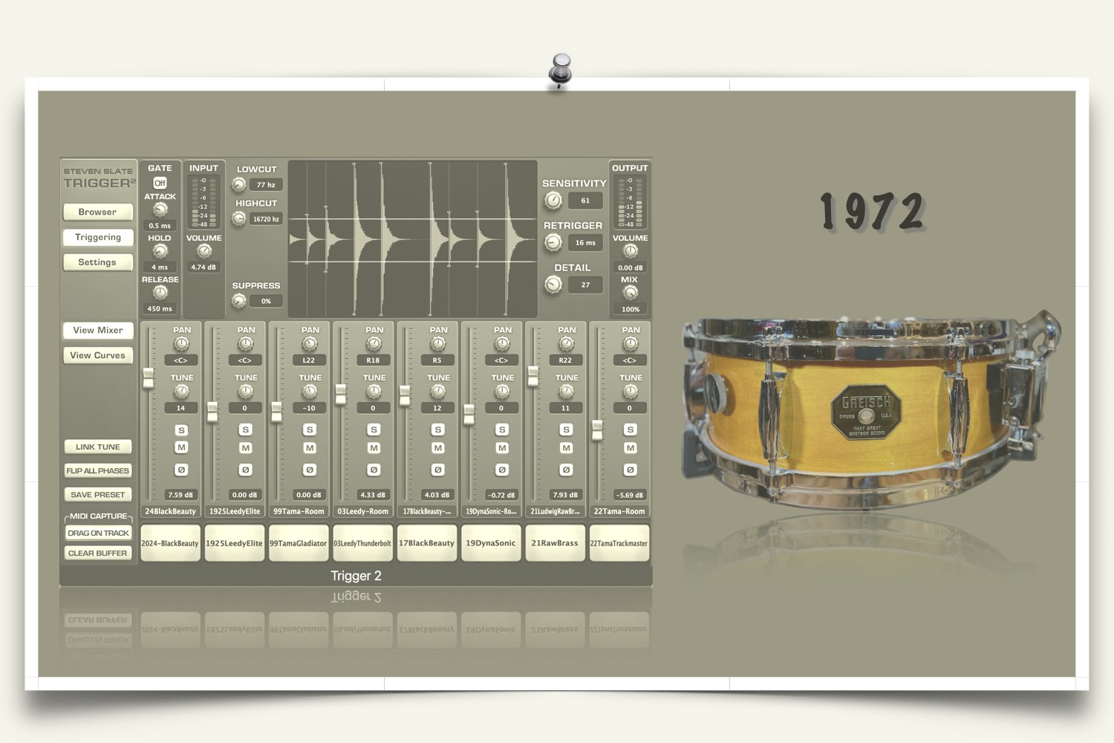Click the gate HOLD knob
Viewport: 1114px width, 743px height.
click(x=160, y=252)
